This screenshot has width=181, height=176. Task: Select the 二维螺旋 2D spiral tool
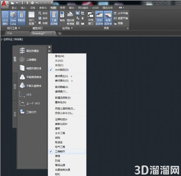[x=28, y=60]
